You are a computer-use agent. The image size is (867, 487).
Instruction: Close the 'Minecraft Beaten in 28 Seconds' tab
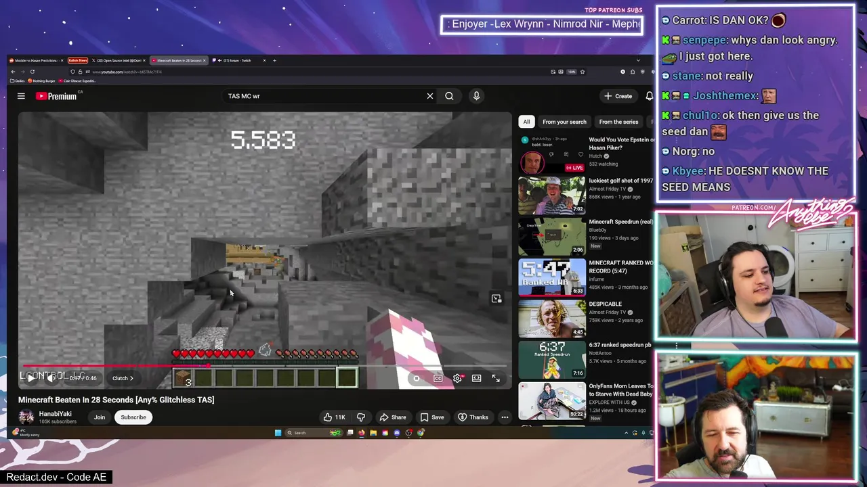pos(204,60)
